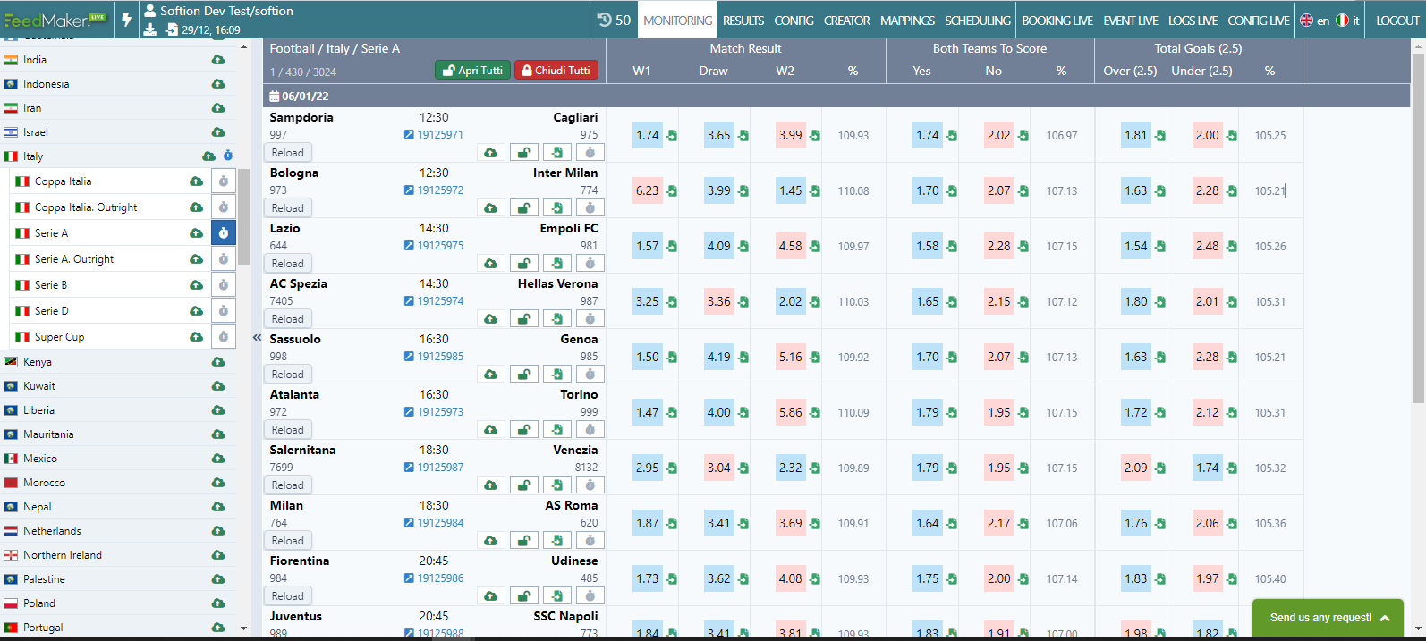Open event link 19125972
The image size is (1426, 641).
pyautogui.click(x=440, y=190)
